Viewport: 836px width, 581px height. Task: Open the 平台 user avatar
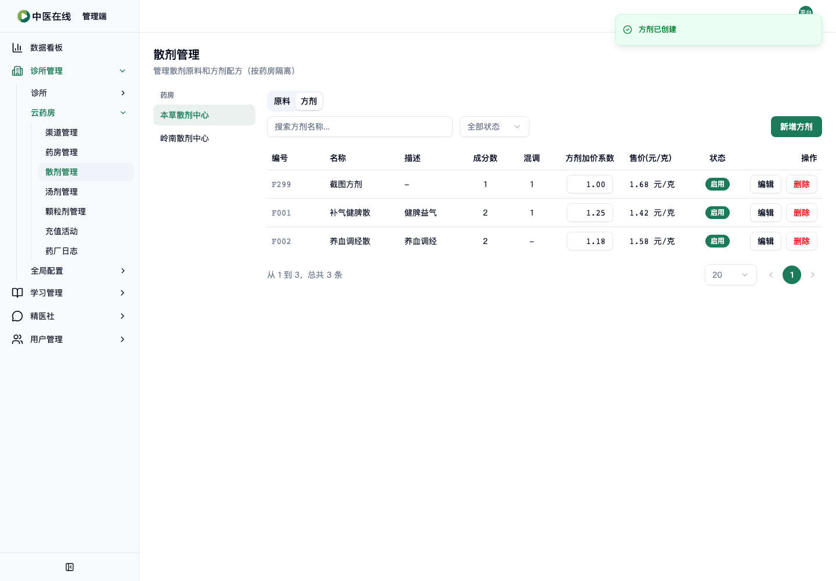point(806,10)
